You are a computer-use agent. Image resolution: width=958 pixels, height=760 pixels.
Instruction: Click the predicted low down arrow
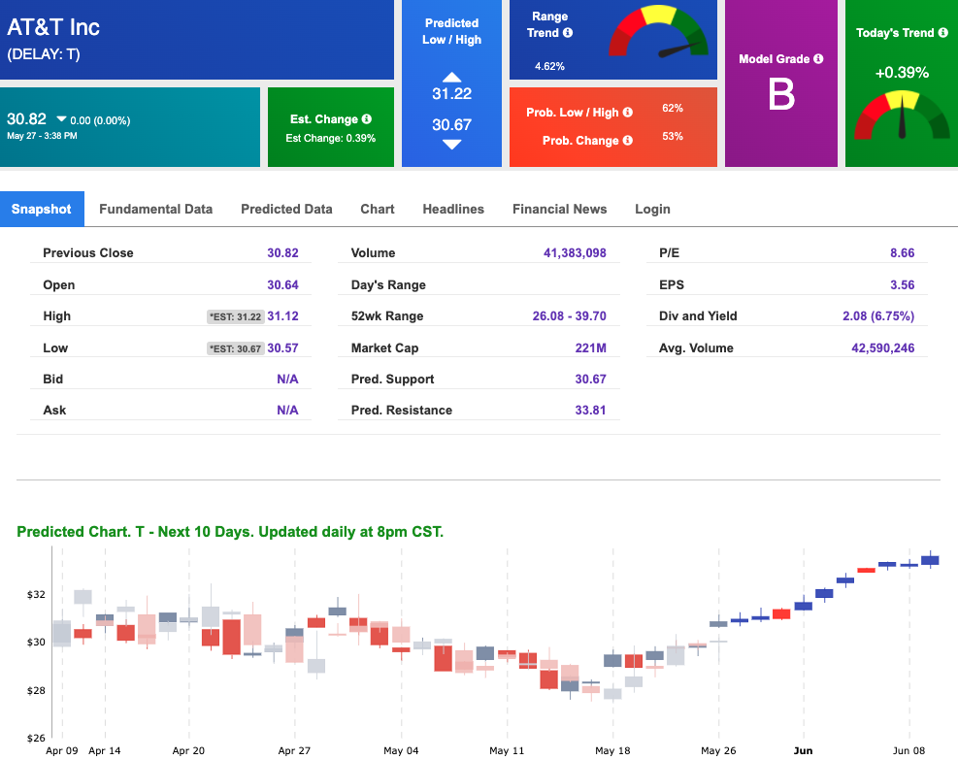point(451,145)
